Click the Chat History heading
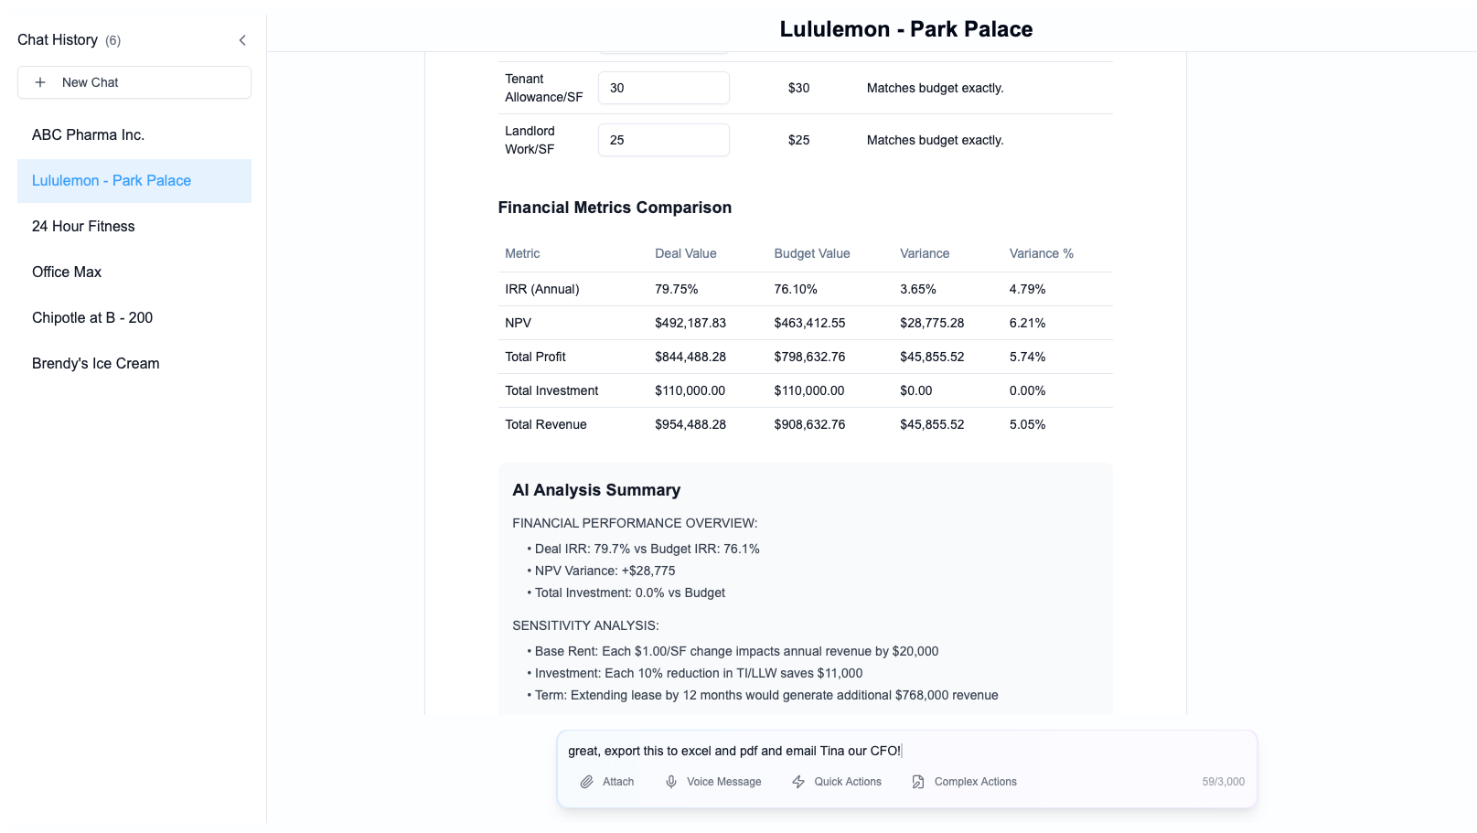Viewport: 1477px width, 833px height. (x=58, y=40)
